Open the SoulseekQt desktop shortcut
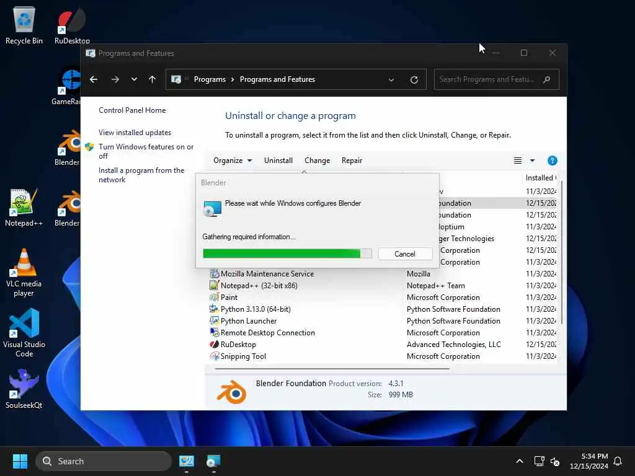Screen dimensions: 635x476 (24, 389)
